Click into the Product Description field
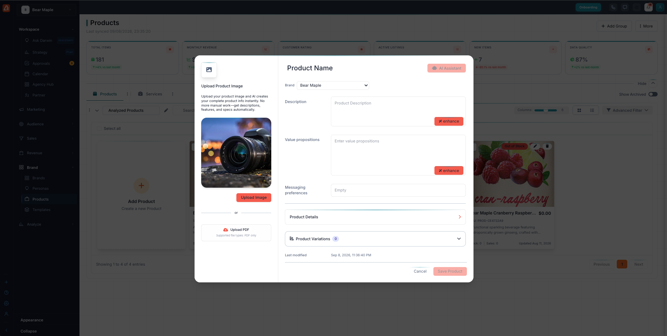667x336 pixels. click(398, 111)
